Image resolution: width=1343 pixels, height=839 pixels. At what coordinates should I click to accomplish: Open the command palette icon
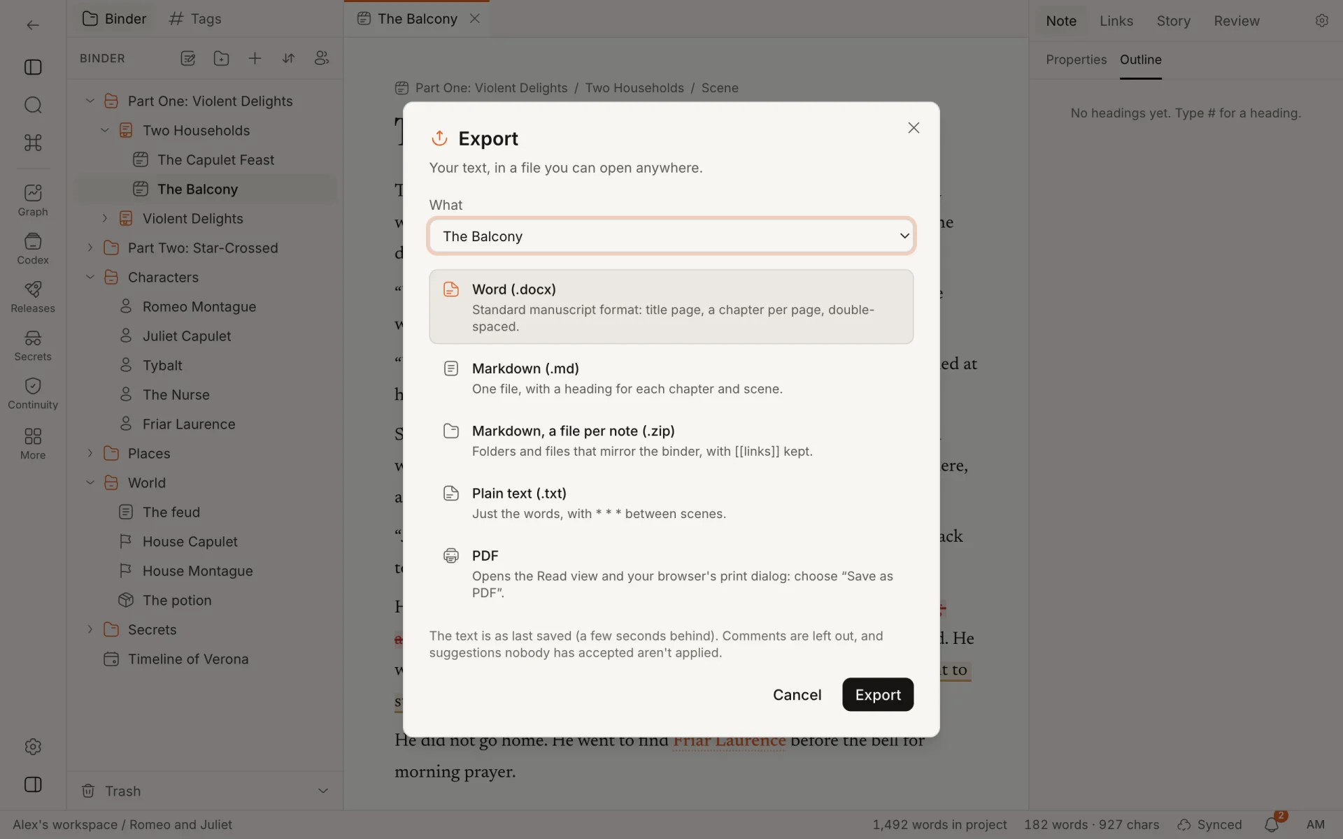[x=33, y=143]
